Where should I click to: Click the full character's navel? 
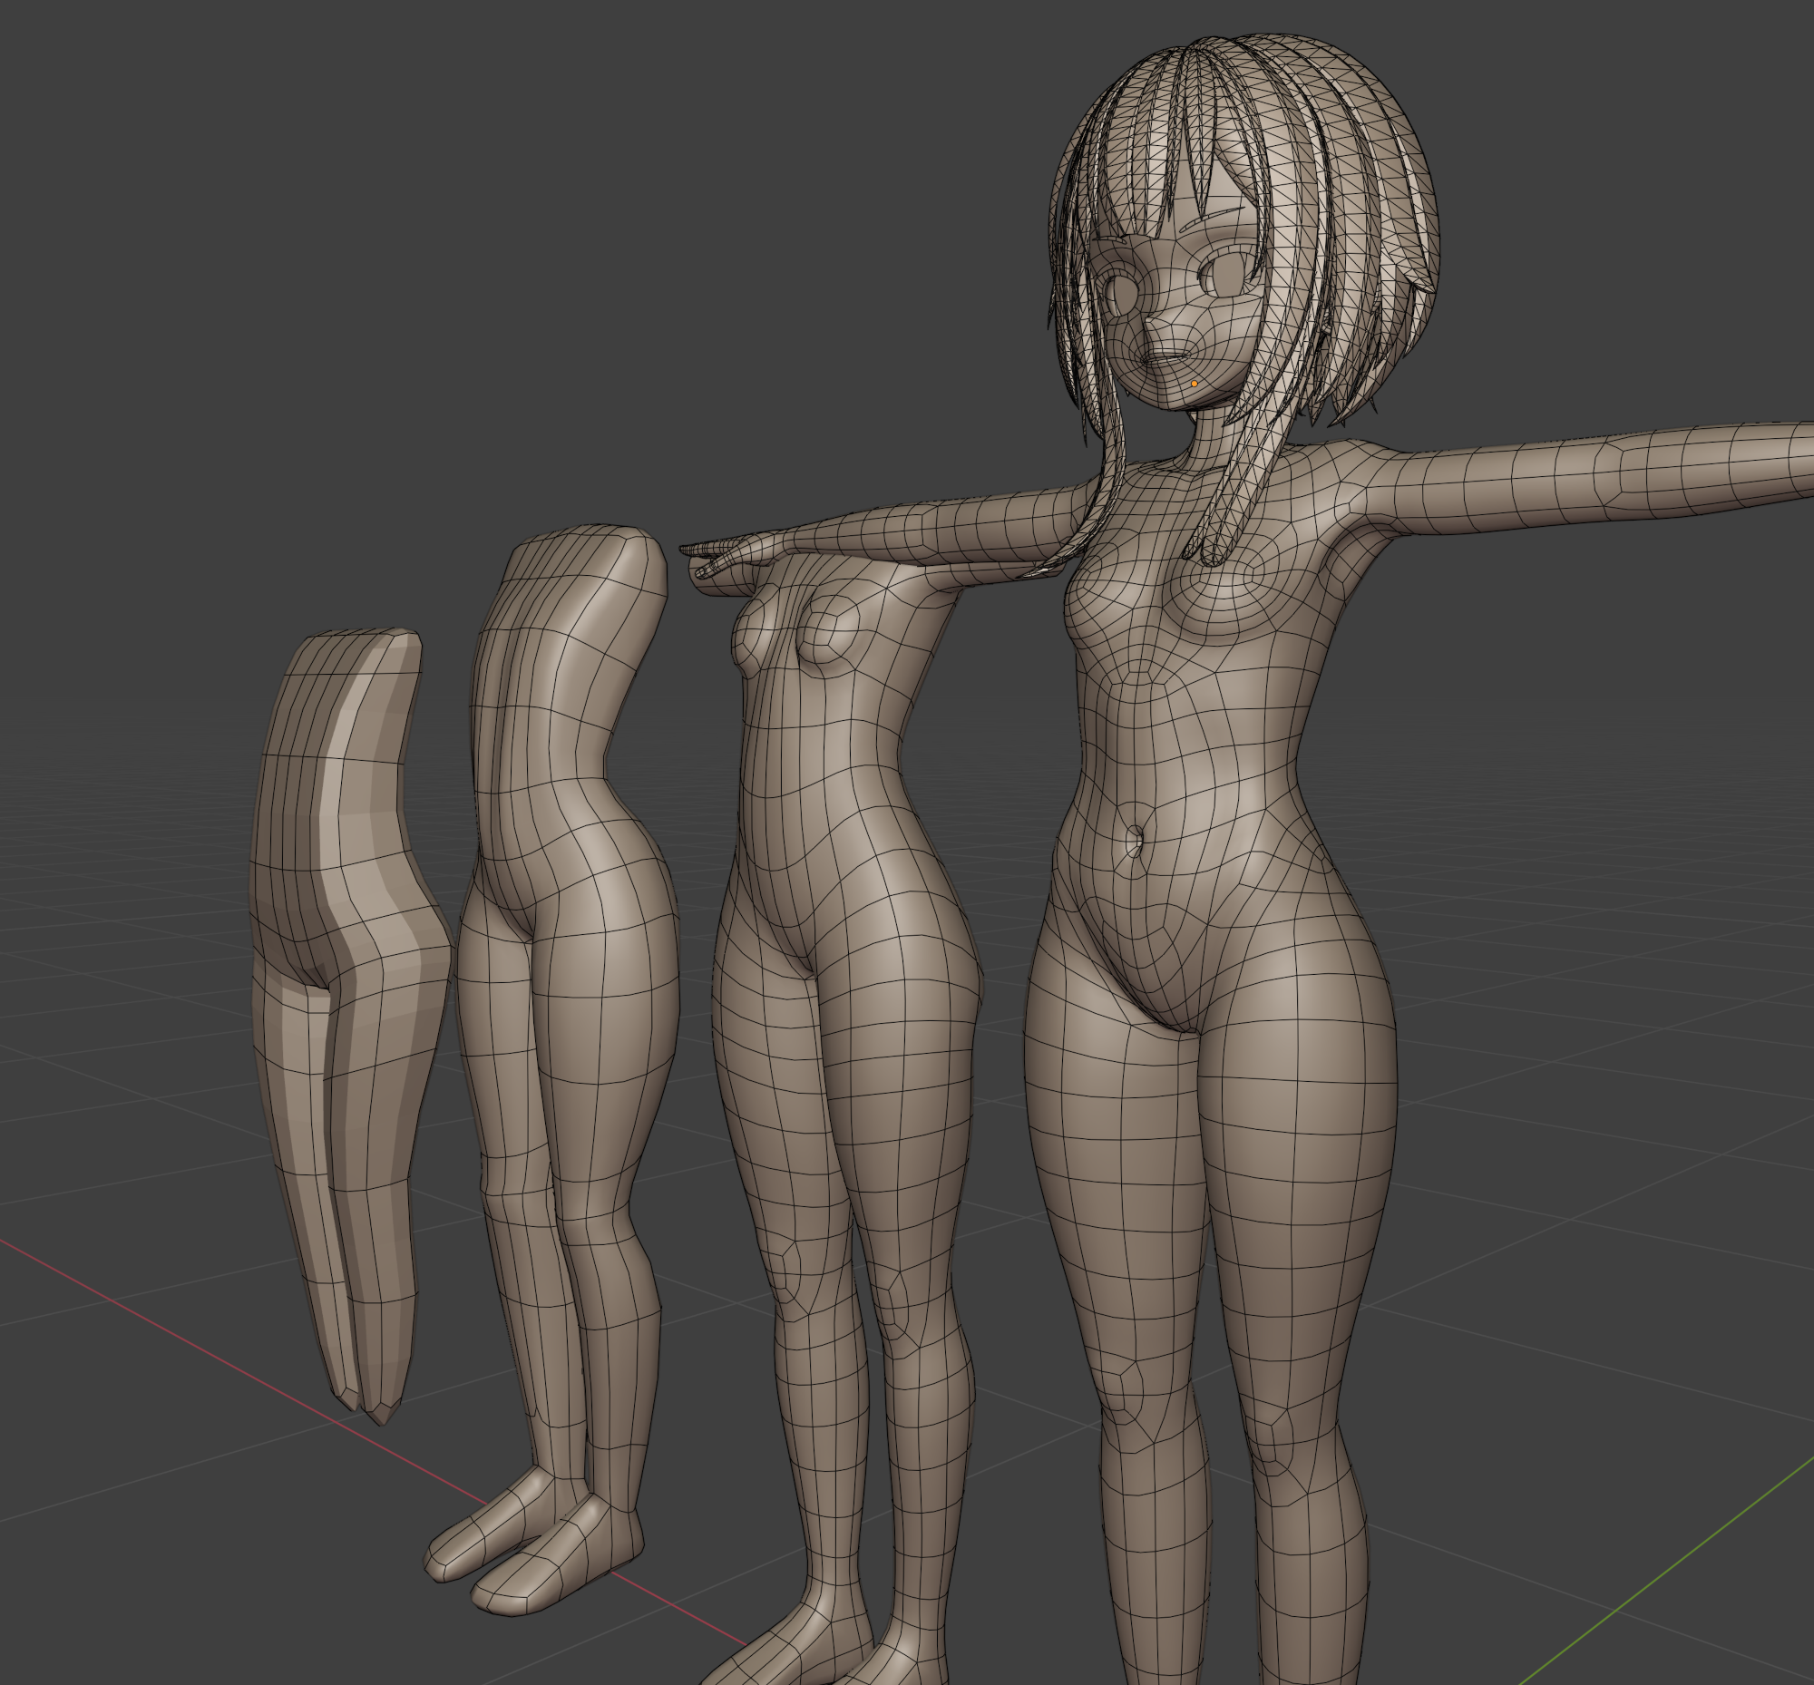point(1134,840)
